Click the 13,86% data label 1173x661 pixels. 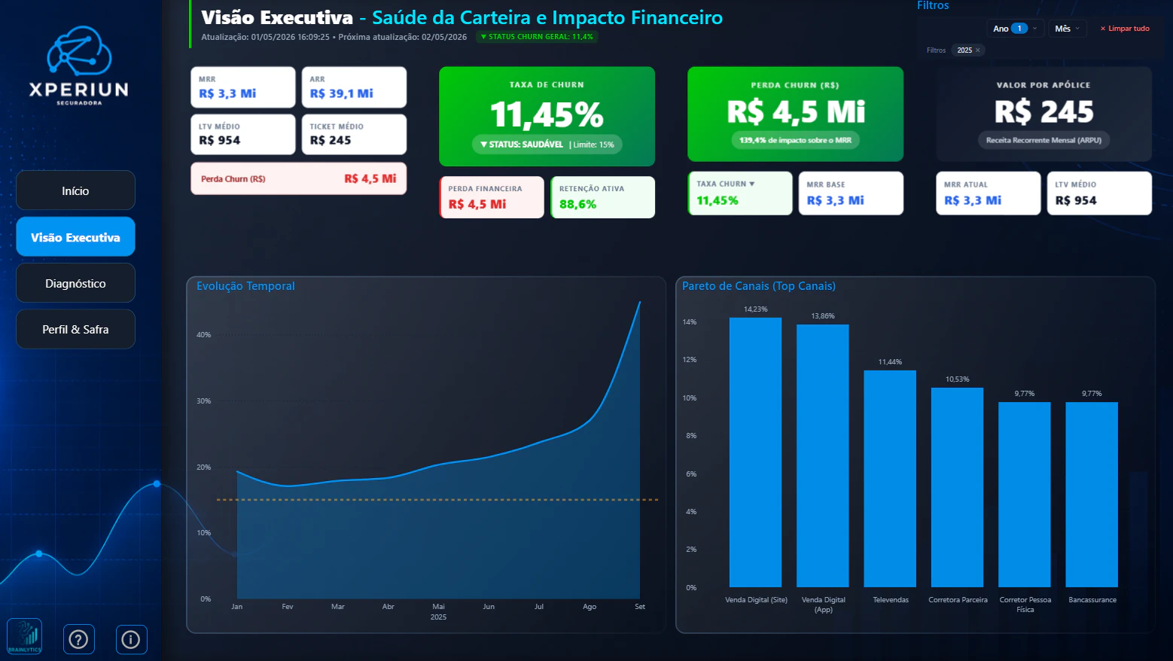[x=823, y=316]
